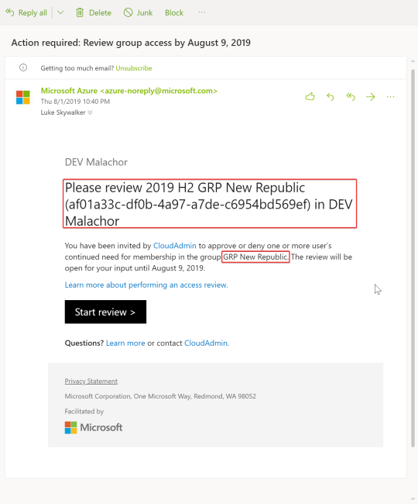Image resolution: width=418 pixels, height=504 pixels.
Task: Select Block in the toolbar
Action: point(174,12)
